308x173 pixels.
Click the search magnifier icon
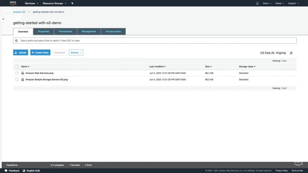[16, 40]
